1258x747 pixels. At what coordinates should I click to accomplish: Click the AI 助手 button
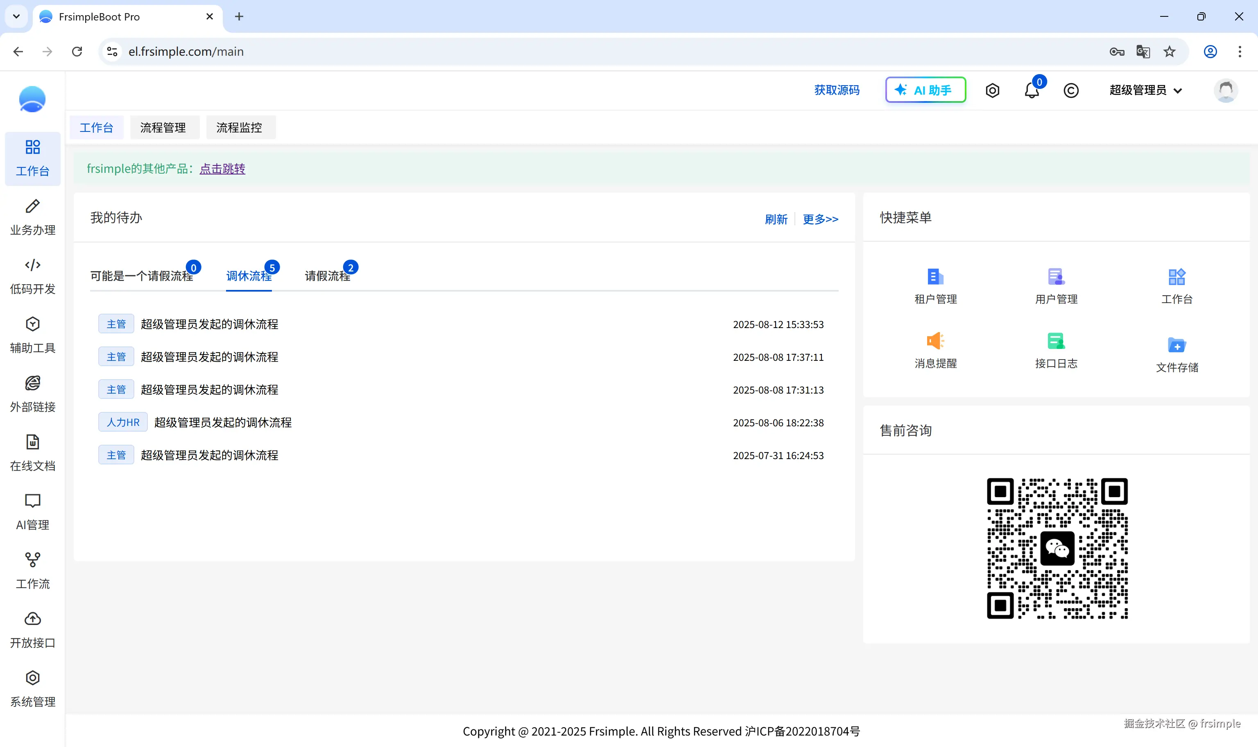925,90
